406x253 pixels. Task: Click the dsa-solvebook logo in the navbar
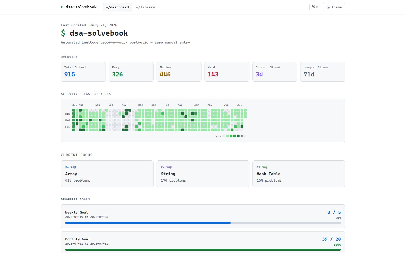point(79,7)
